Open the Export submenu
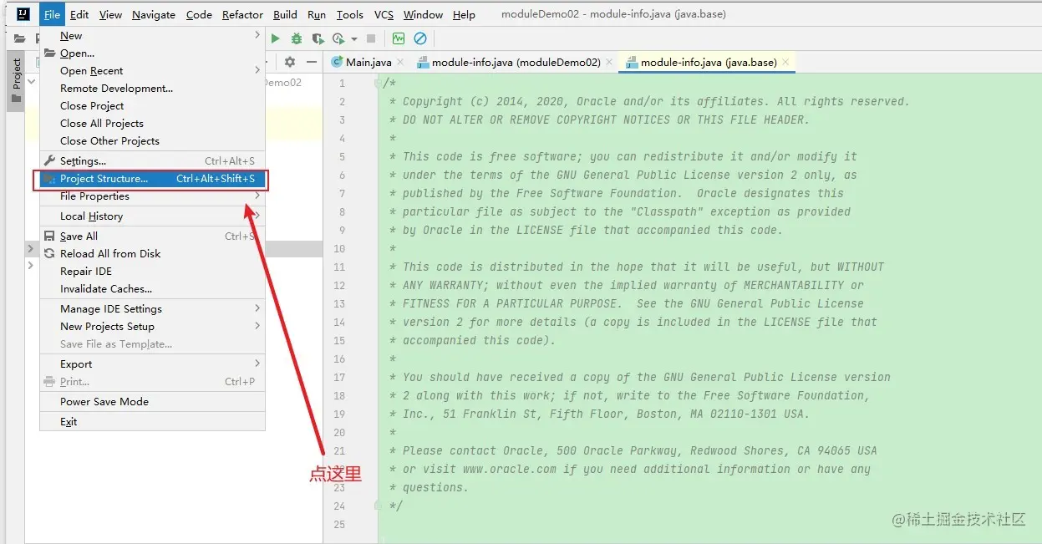Screen dimensions: 1042x544 point(153,364)
